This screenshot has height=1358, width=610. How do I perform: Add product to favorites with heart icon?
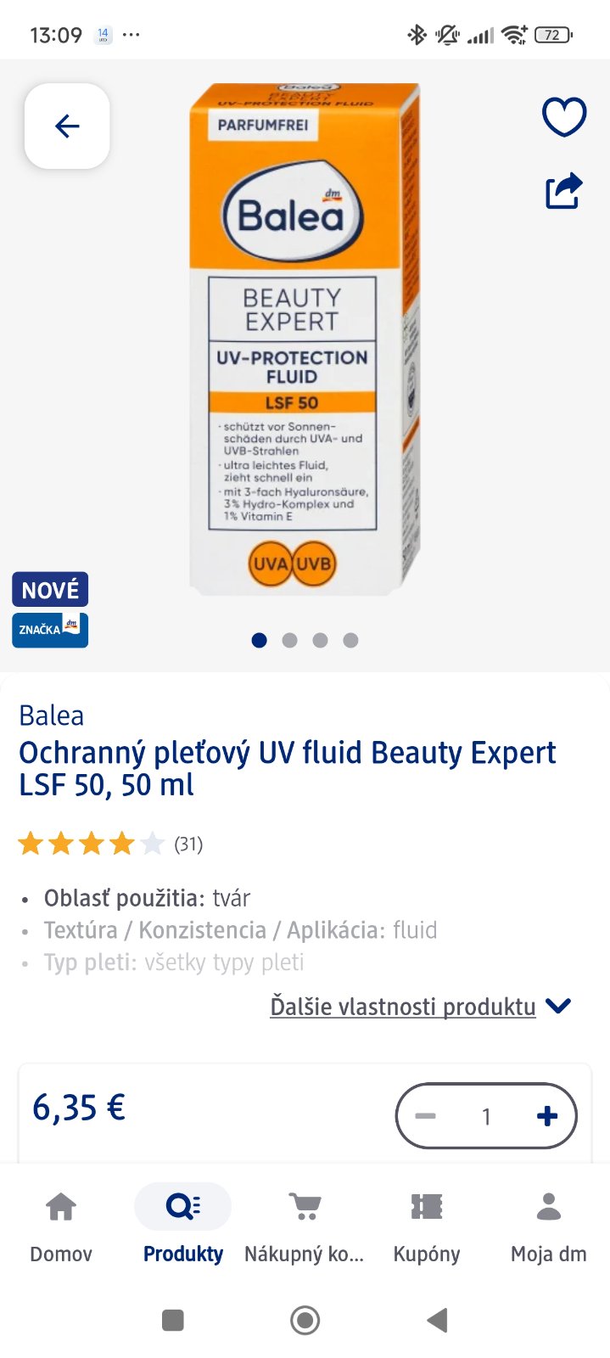pos(564,117)
